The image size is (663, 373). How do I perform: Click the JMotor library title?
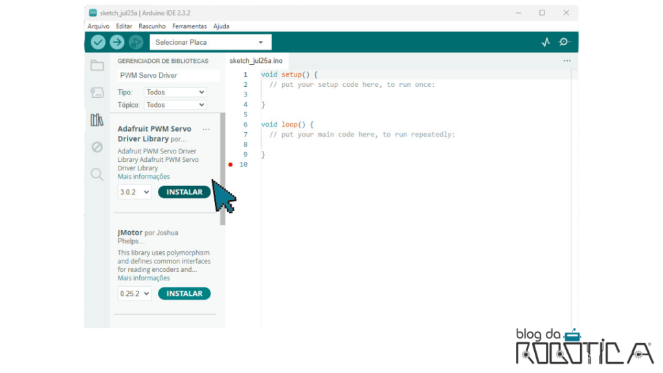click(129, 232)
